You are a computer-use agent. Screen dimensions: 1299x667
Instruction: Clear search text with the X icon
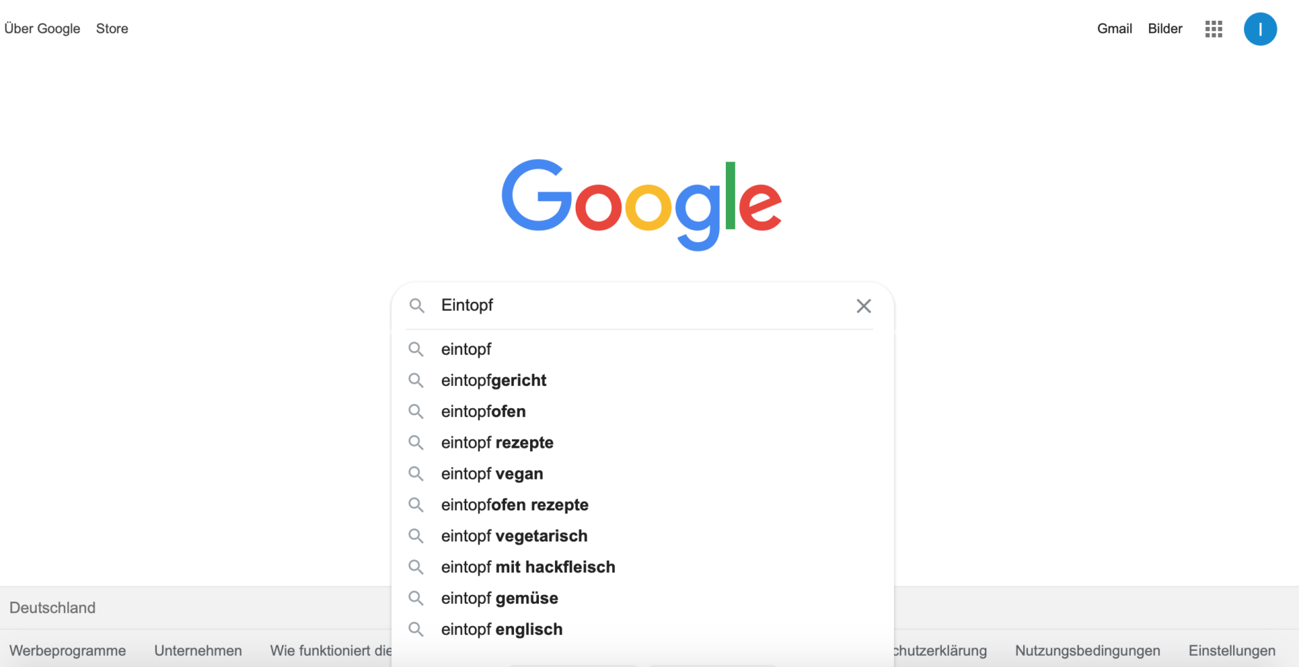click(863, 306)
